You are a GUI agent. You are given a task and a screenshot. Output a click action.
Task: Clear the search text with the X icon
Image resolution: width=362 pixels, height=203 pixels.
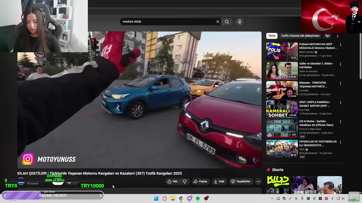(x=218, y=22)
